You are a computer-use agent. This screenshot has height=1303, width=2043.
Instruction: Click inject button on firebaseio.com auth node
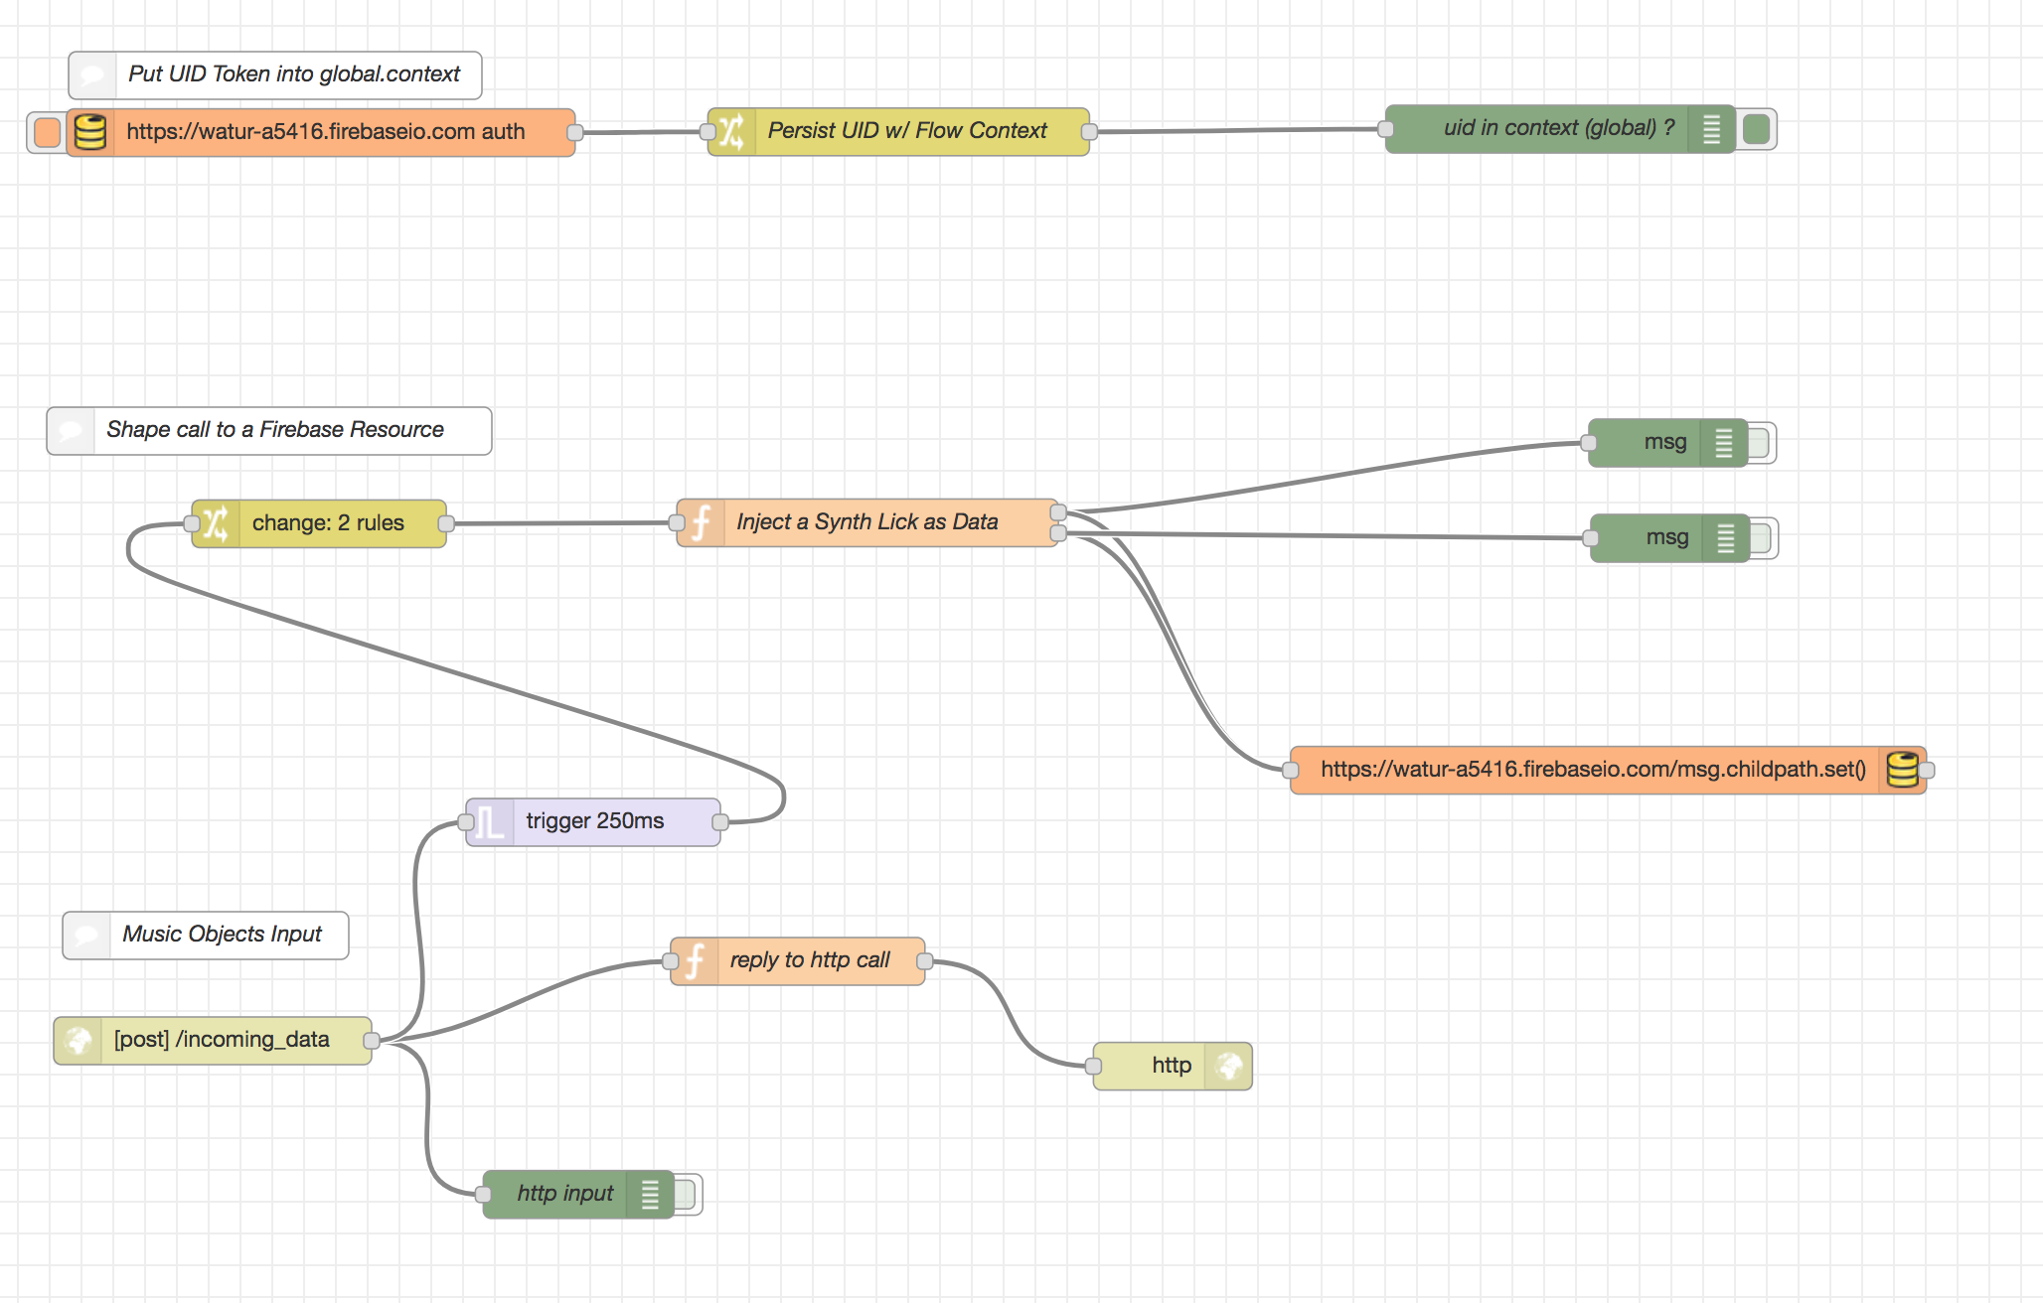[x=47, y=132]
